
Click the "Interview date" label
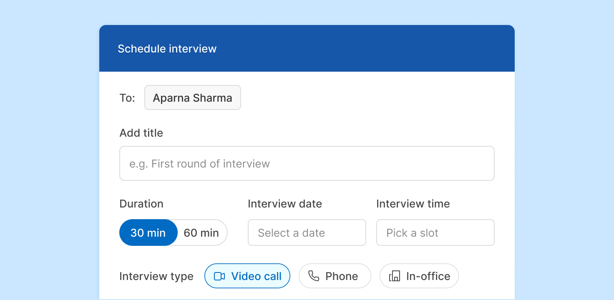(x=285, y=204)
